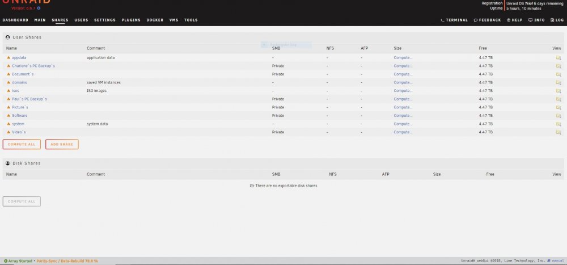Open view icon for isos share
Screen dimensions: 567x265
click(558, 91)
